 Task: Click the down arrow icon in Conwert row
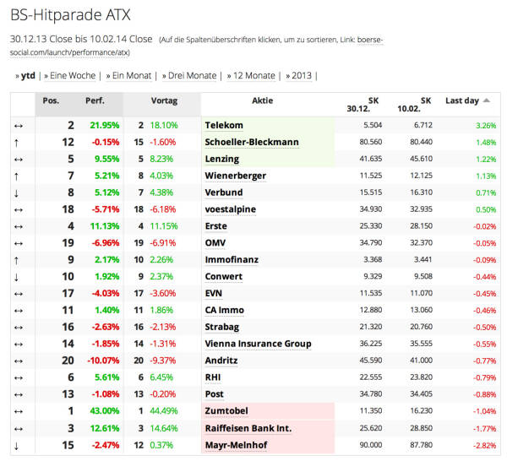click(17, 277)
